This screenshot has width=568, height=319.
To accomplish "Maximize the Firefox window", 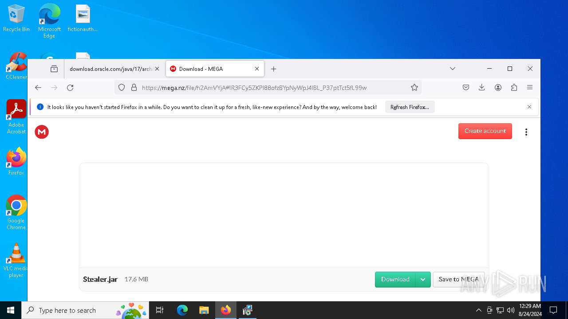I will click(510, 69).
